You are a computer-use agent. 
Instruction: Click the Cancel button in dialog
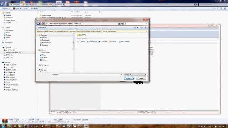pos(141,78)
